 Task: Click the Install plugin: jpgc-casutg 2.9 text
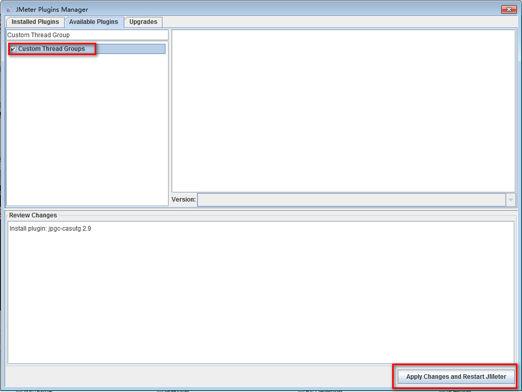[x=50, y=229]
